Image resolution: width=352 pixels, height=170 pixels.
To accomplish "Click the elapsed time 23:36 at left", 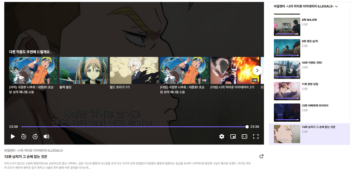I will (13, 127).
